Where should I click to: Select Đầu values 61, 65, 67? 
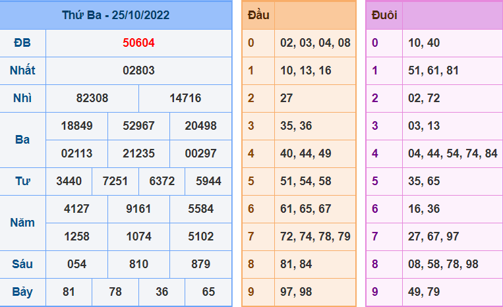tap(306, 209)
